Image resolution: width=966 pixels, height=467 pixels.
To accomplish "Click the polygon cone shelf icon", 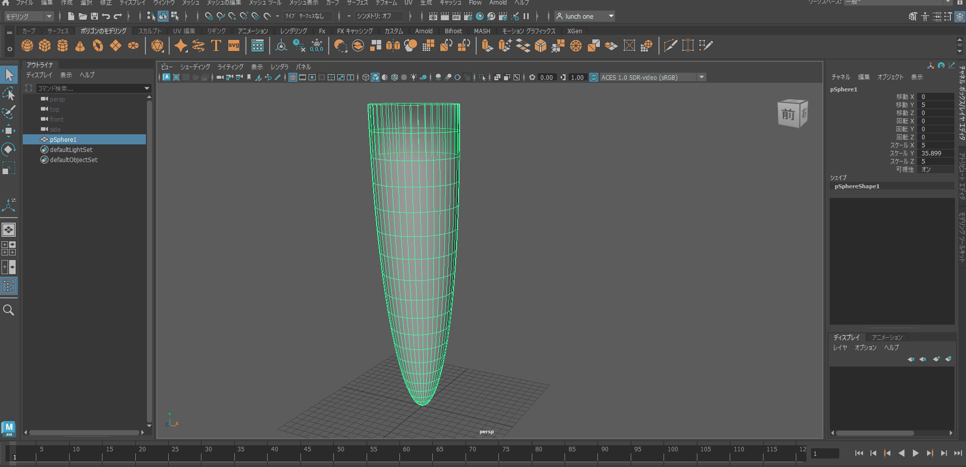I will 80,46.
